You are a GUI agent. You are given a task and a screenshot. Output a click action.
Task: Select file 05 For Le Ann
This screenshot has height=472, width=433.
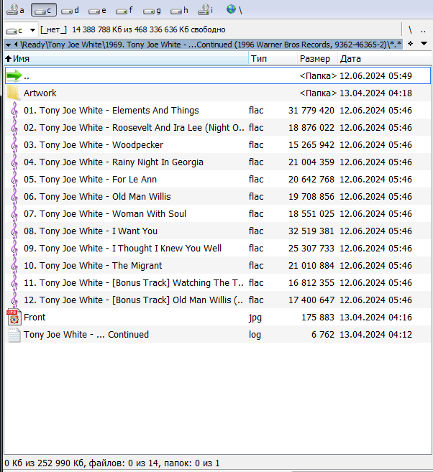point(218,180)
